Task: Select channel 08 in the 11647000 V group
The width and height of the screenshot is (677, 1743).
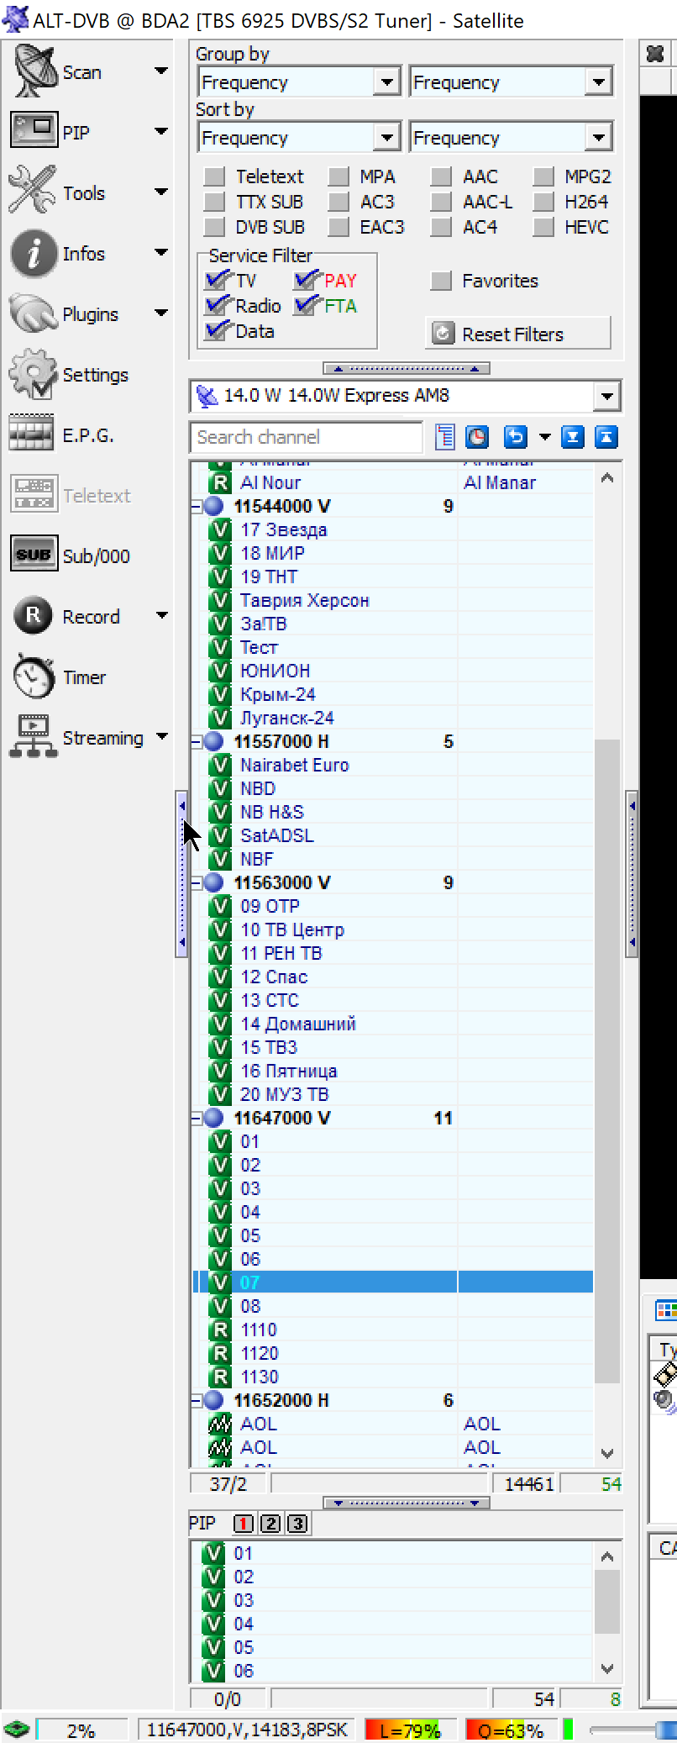Action: 250,1306
